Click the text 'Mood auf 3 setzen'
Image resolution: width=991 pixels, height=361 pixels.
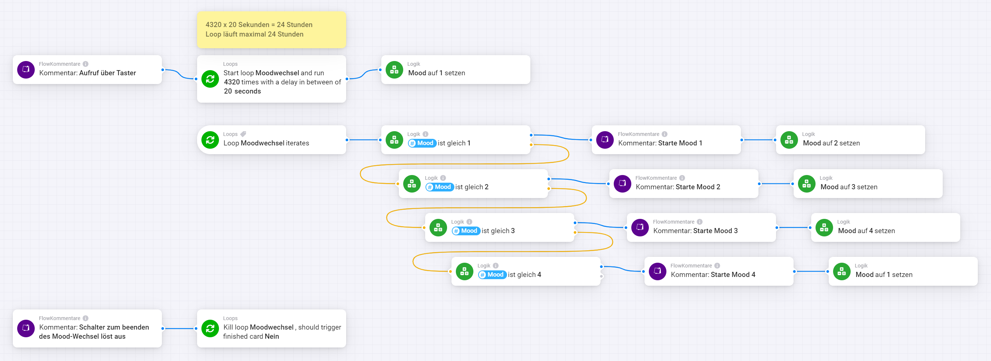849,187
